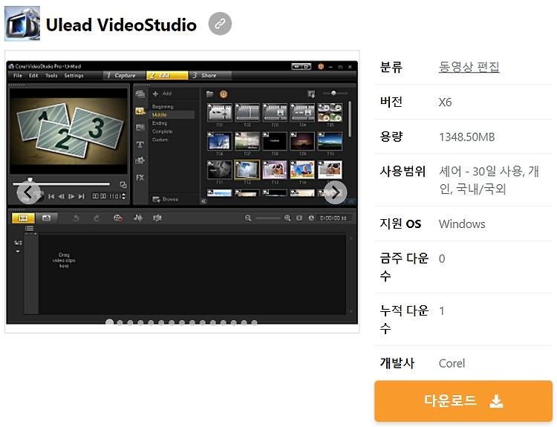Click the Browse button in library panel
The width and height of the screenshot is (557, 427).
click(x=166, y=199)
